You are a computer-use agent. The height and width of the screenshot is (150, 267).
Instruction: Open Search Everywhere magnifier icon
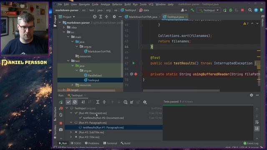tap(250, 10)
